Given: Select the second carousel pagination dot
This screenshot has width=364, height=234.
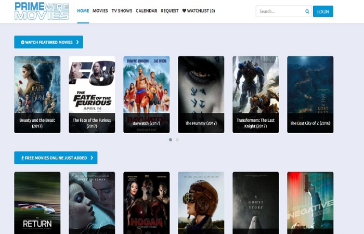Looking at the screenshot, I should (x=177, y=139).
